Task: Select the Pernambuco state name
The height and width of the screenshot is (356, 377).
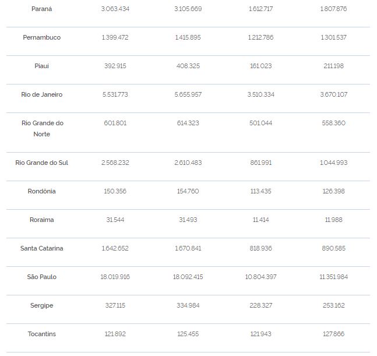Action: click(41, 37)
